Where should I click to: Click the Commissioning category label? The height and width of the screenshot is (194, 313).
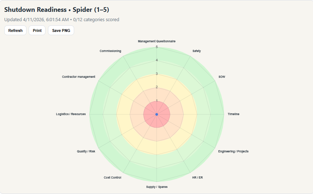pos(110,51)
